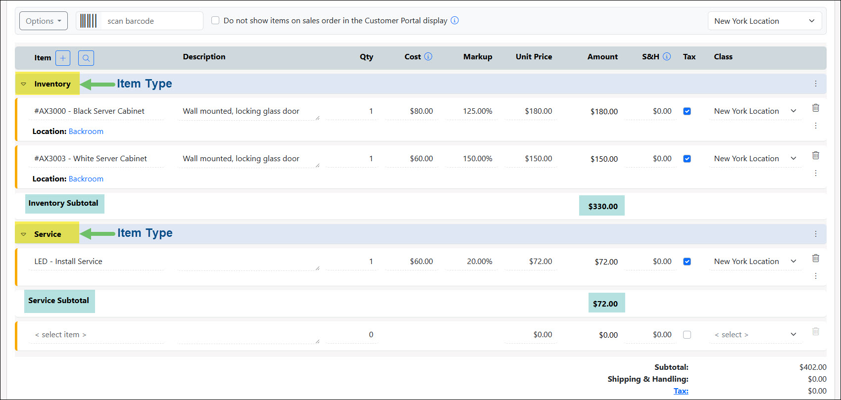
Task: Open Class dropdown for LED Install Service
Action: (755, 262)
